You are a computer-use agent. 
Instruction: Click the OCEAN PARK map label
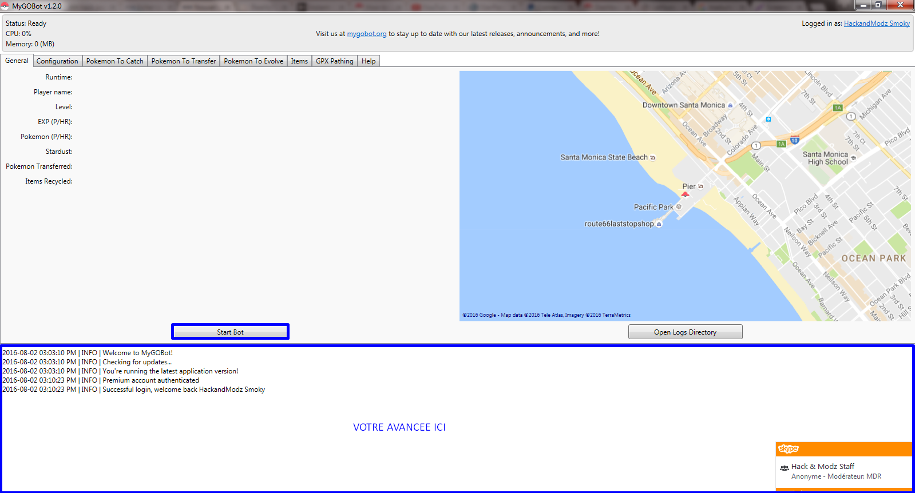click(x=874, y=259)
